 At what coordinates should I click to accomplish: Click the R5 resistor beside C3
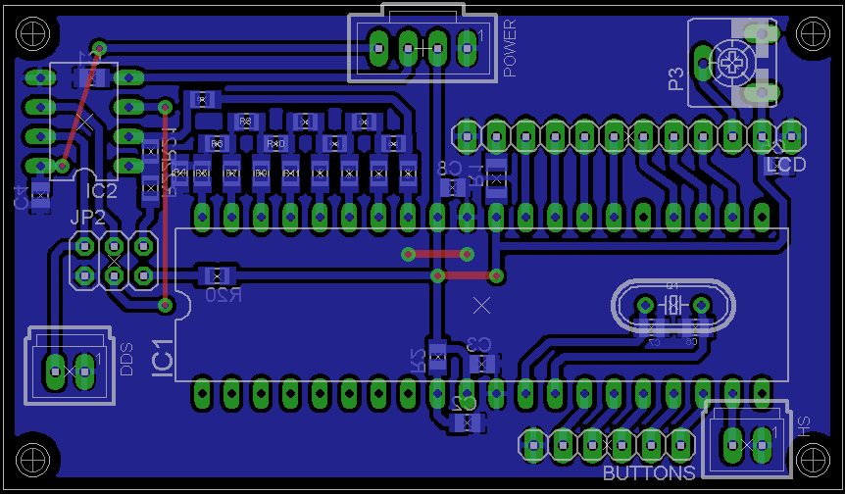point(437,357)
